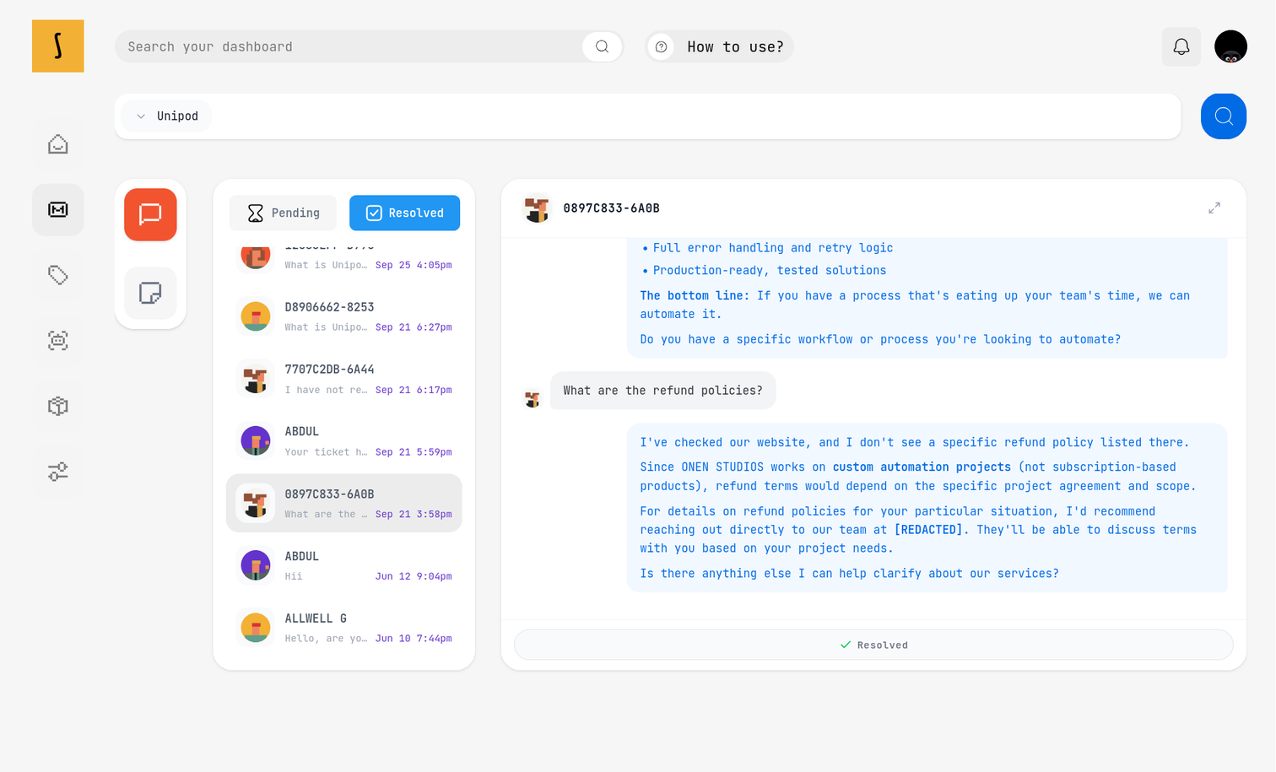1276x772 pixels.
Task: Open conversation D8906662-8253
Action: pos(344,316)
